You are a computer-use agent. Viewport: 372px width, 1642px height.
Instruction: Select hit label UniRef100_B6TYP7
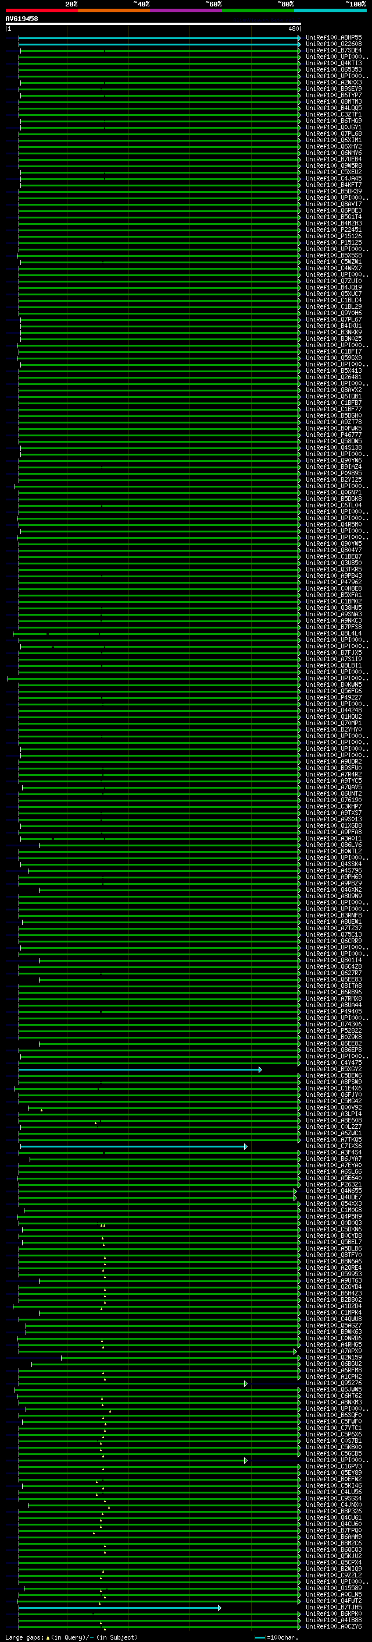click(x=334, y=95)
